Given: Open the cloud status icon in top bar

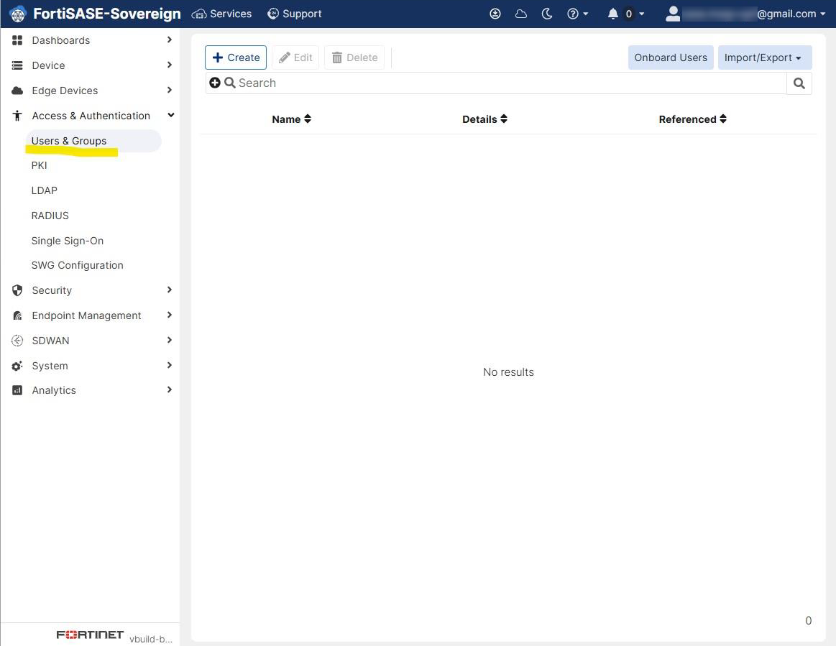Looking at the screenshot, I should (520, 13).
